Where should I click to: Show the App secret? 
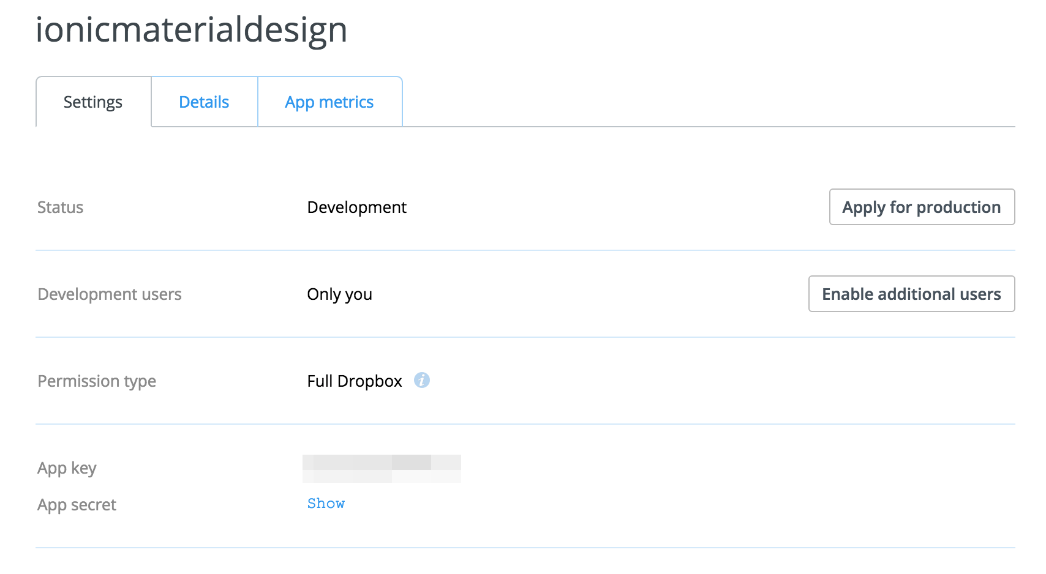point(326,504)
